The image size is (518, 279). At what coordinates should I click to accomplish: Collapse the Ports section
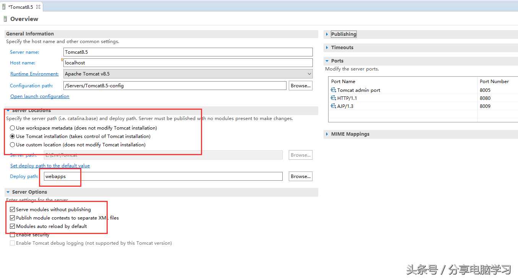tap(327, 61)
